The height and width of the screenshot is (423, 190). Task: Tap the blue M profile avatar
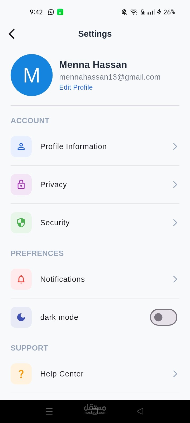pos(32,75)
